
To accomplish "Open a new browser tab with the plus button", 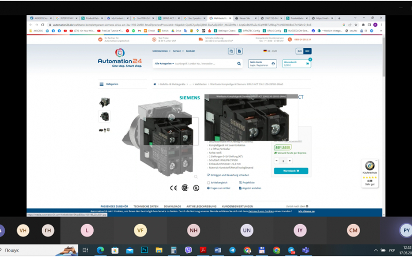I will [x=339, y=18].
